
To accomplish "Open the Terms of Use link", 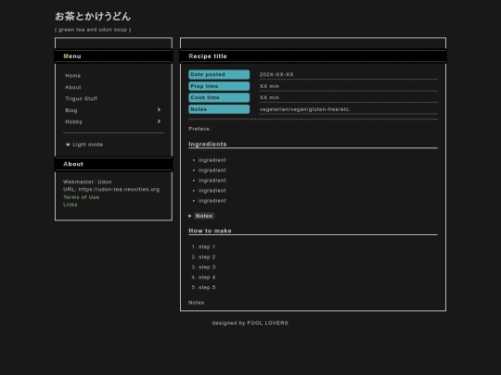I will click(81, 197).
